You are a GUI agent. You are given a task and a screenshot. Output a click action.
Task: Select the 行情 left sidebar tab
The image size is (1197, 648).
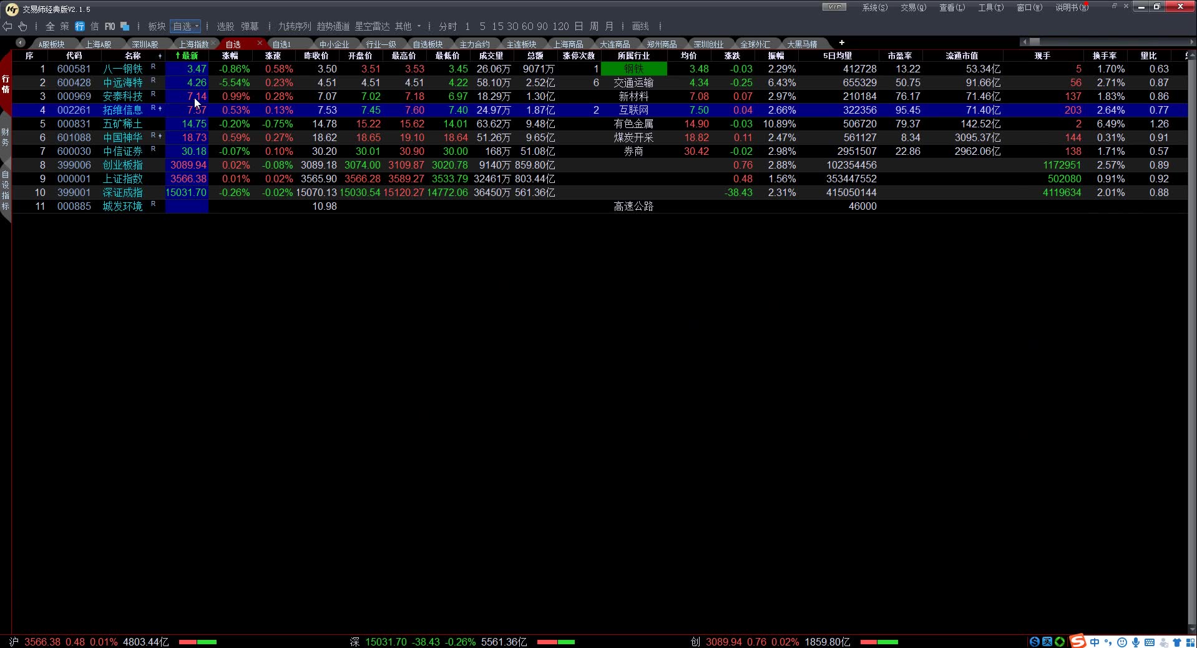tap(6, 84)
